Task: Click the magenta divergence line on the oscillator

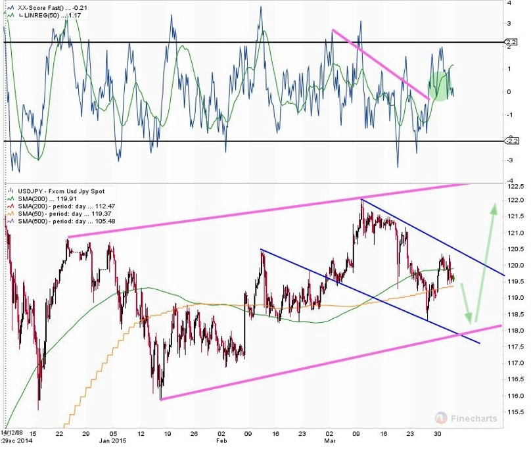Action: pyautogui.click(x=381, y=64)
